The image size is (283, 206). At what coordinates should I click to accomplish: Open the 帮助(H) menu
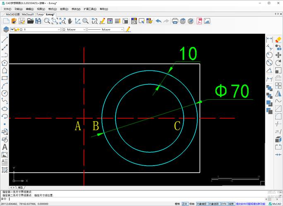click(104, 9)
